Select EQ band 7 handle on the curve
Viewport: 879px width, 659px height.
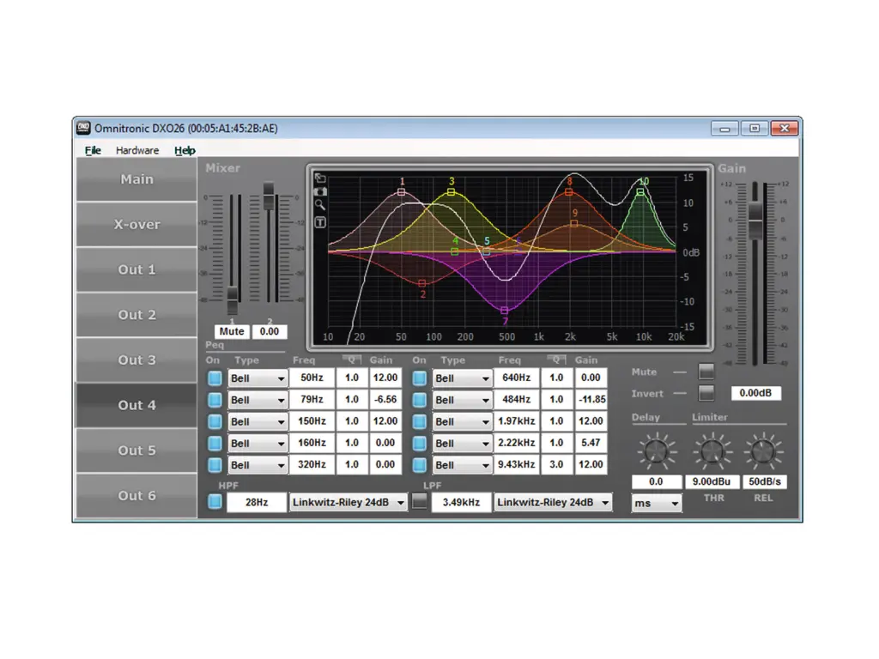pyautogui.click(x=505, y=310)
